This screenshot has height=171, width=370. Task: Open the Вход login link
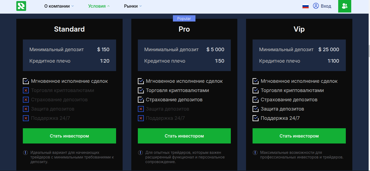(x=326, y=6)
